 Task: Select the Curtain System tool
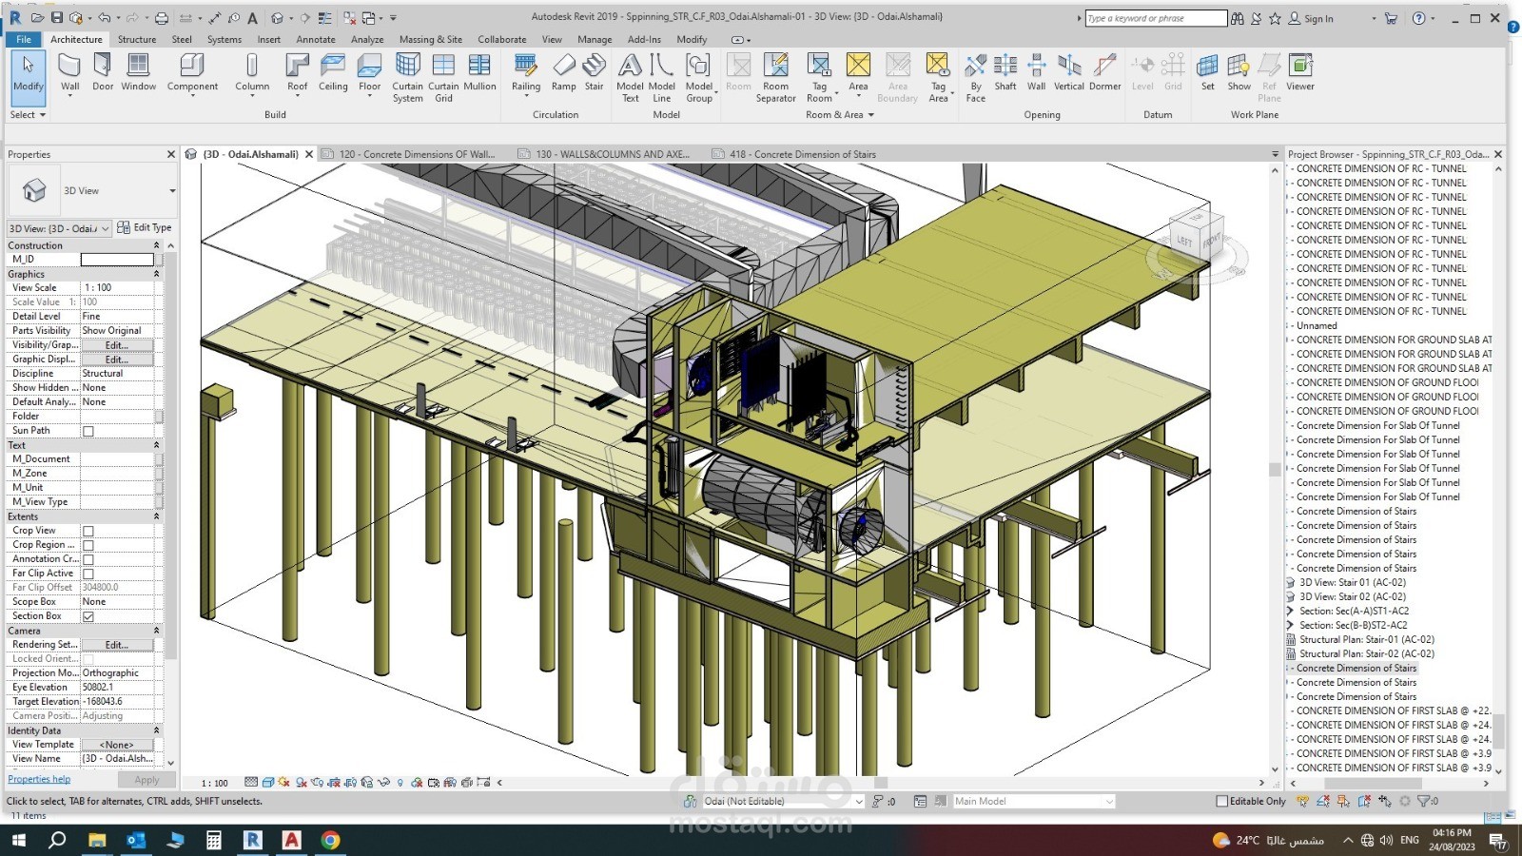407,78
